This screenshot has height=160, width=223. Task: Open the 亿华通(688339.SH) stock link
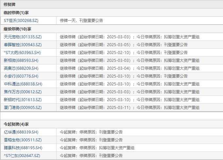pyautogui.click(x=21, y=132)
